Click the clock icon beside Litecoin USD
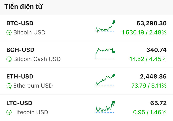Screen dimensions: 173x121 tap(9, 112)
